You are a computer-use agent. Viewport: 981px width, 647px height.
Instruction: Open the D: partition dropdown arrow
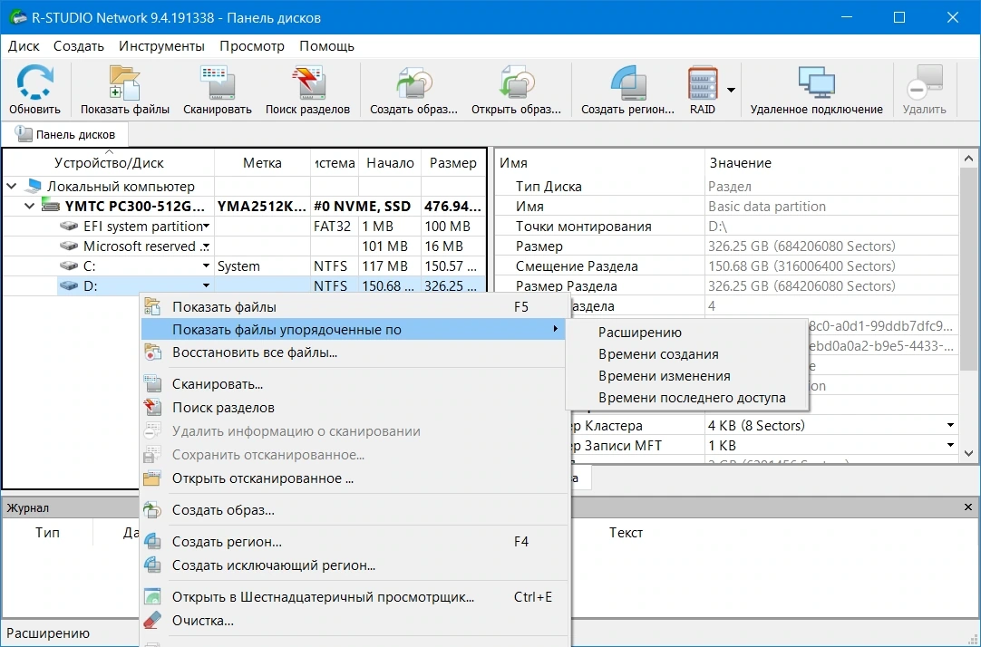click(207, 286)
